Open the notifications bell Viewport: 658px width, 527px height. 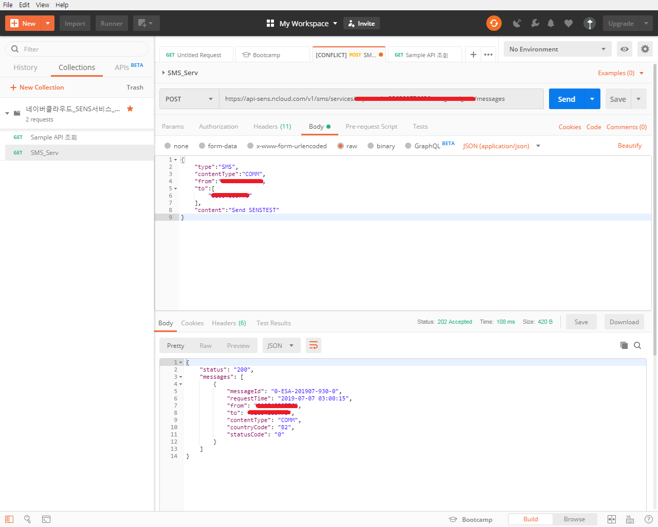pos(551,23)
